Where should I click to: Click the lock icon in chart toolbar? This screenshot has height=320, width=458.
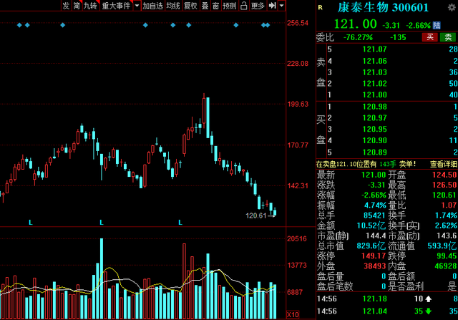click(243, 6)
